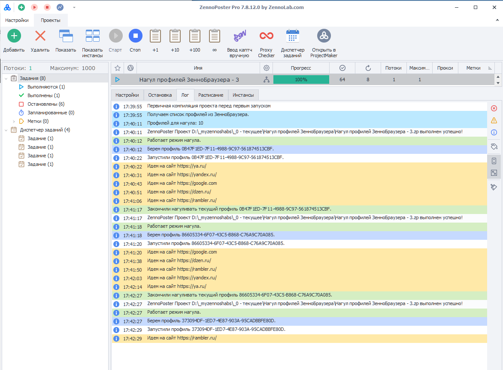Click Ввод каптч вручную icon
The image size is (503, 370).
pos(239,36)
